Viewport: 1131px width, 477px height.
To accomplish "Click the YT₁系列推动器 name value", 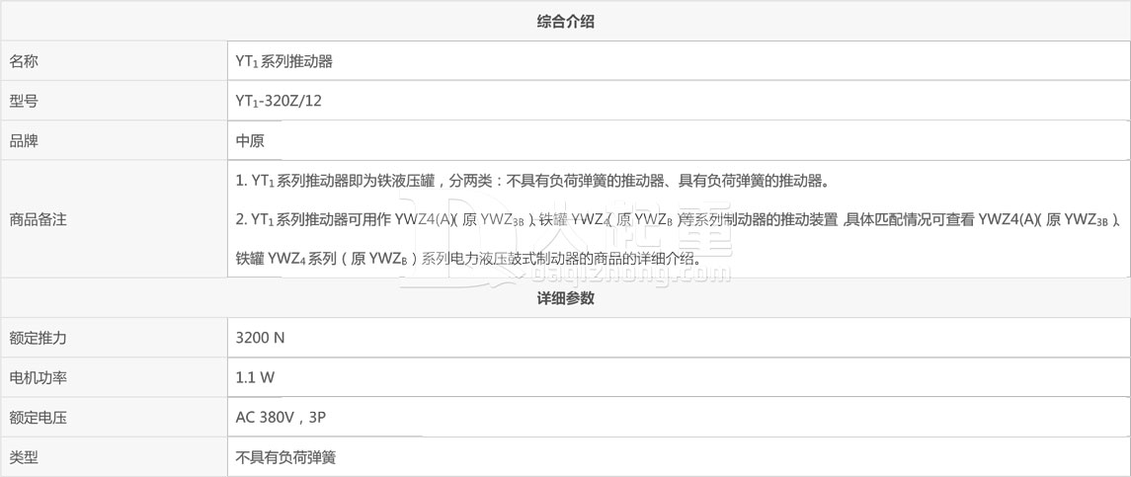I will coord(284,61).
